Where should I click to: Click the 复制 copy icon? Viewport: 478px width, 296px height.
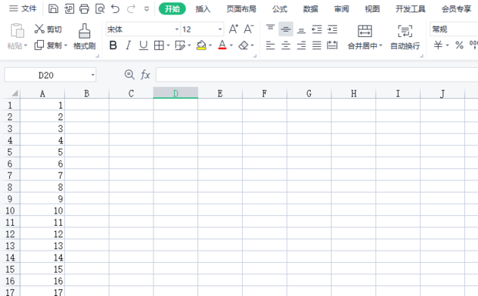click(39, 45)
